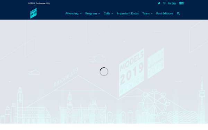Click the MODELS 2019 site logo
The image size is (208, 130).
(x=33, y=13)
